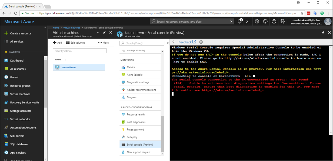Close the Virtual machines blade
333x161 pixels.
coord(111,33)
